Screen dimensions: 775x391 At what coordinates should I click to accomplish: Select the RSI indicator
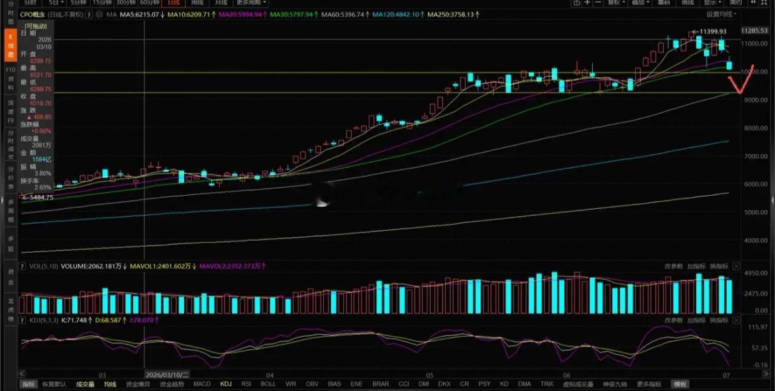(x=246, y=384)
